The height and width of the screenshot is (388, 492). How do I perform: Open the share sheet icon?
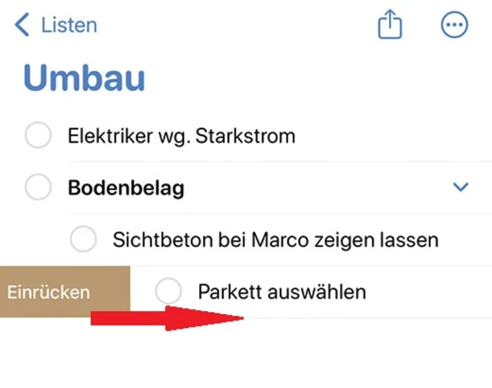click(390, 25)
